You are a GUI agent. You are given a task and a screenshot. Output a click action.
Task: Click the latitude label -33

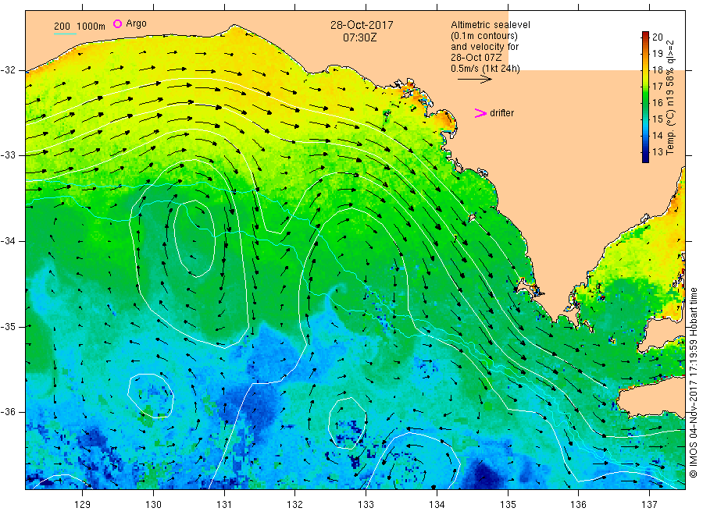click(x=8, y=155)
